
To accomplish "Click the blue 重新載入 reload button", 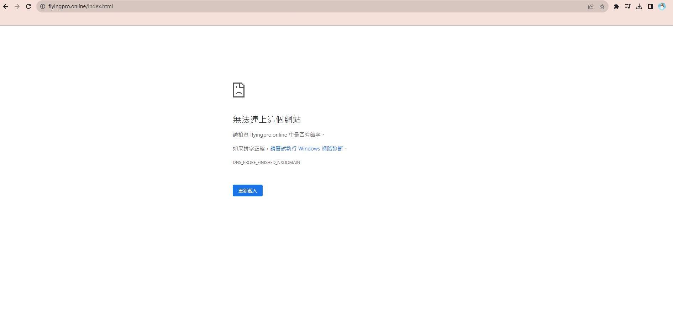I will [247, 190].
